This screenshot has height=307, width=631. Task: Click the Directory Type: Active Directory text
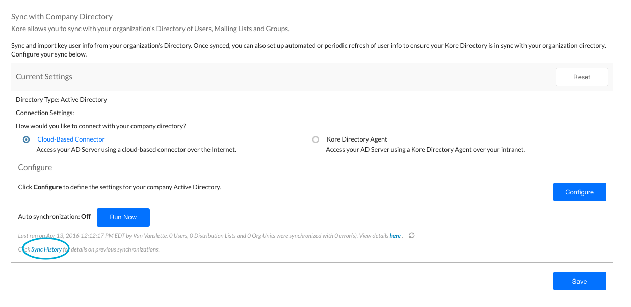coord(61,100)
